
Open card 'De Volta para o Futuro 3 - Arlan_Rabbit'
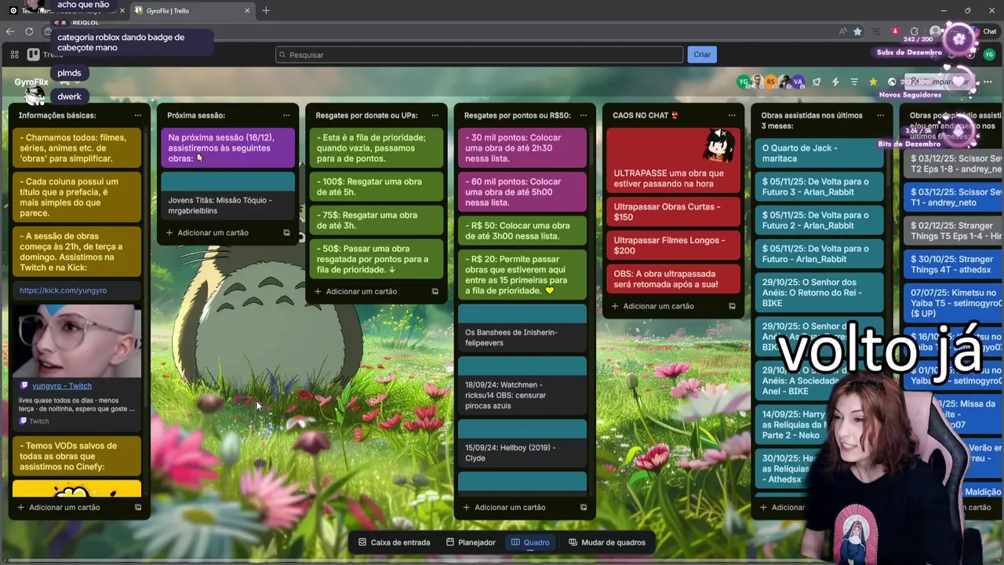819,187
